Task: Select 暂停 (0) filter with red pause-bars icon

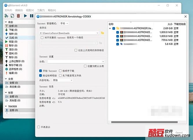Action: click(13, 46)
